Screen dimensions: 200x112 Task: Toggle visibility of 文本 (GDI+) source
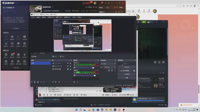coord(68,63)
